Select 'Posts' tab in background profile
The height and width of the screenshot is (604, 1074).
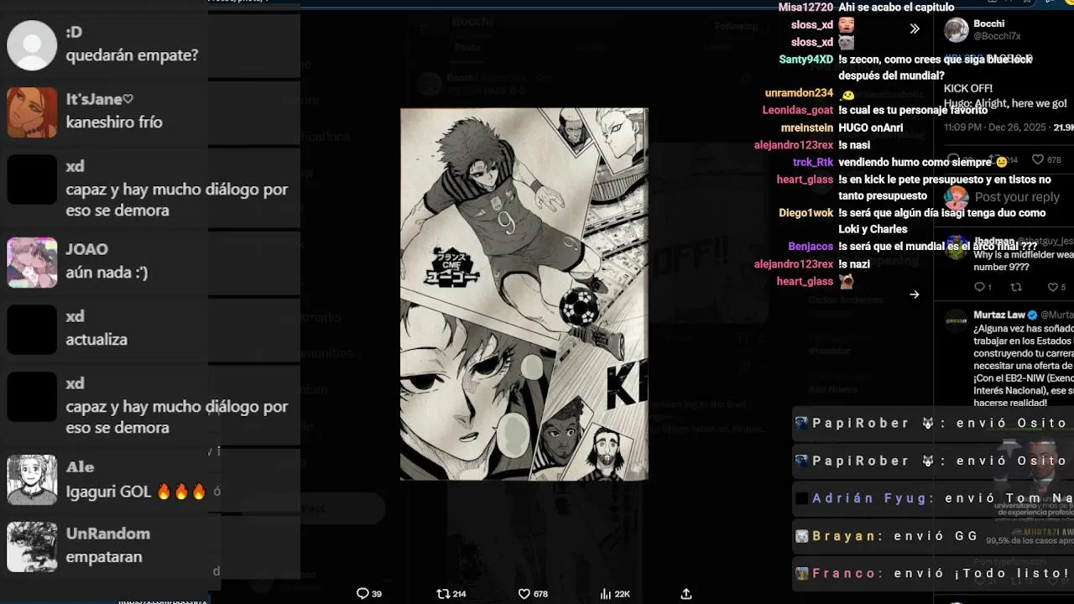[x=467, y=48]
